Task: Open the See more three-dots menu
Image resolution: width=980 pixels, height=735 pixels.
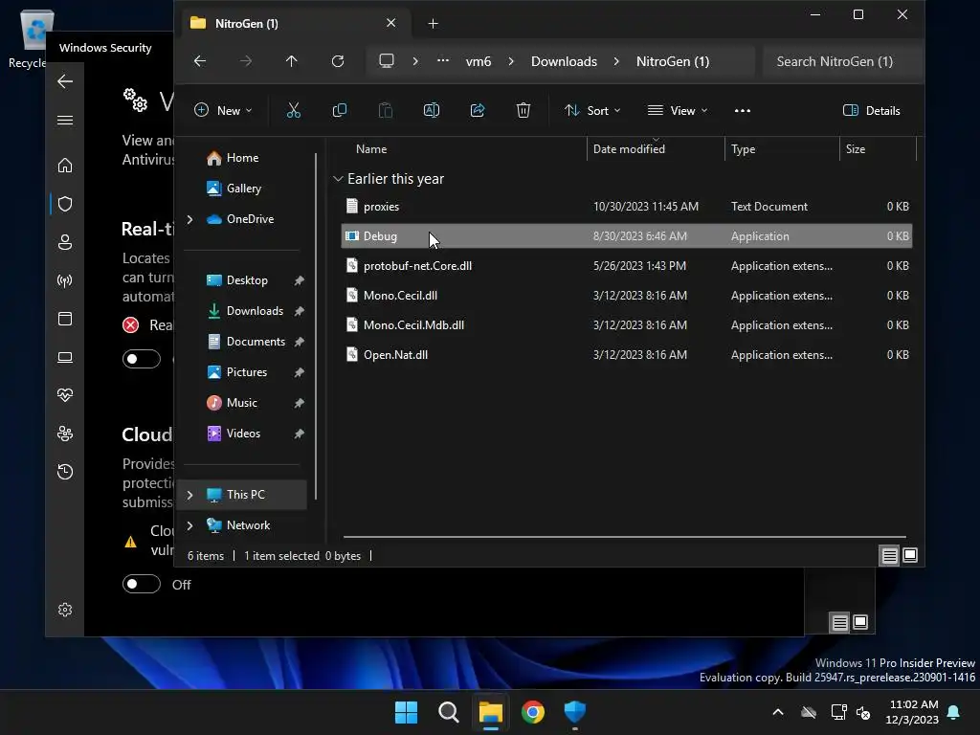Action: [743, 111]
